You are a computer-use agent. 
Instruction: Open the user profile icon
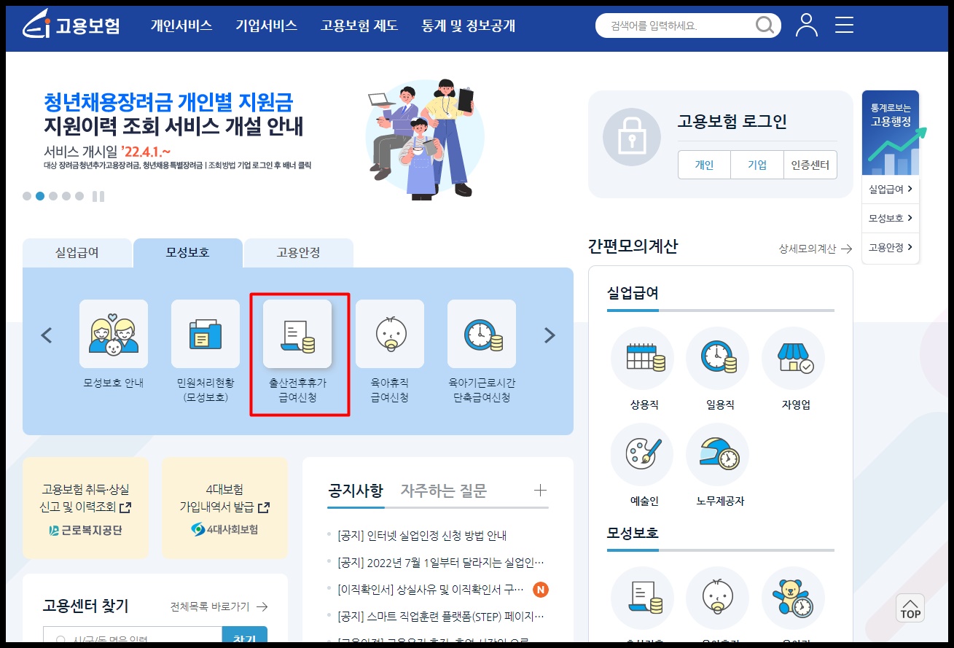pyautogui.click(x=807, y=25)
